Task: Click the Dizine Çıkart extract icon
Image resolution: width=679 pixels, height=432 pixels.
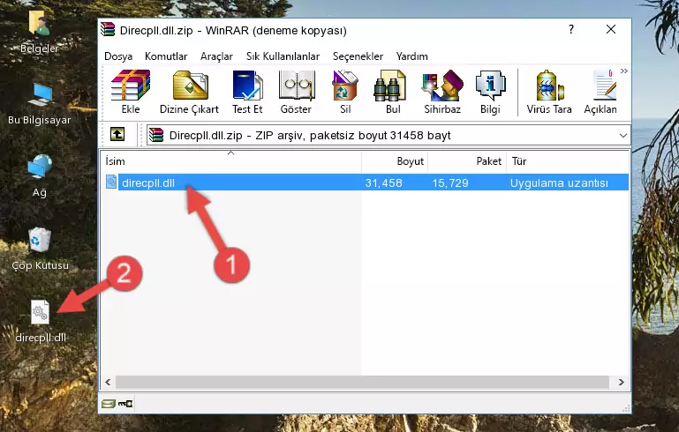Action: 189,92
